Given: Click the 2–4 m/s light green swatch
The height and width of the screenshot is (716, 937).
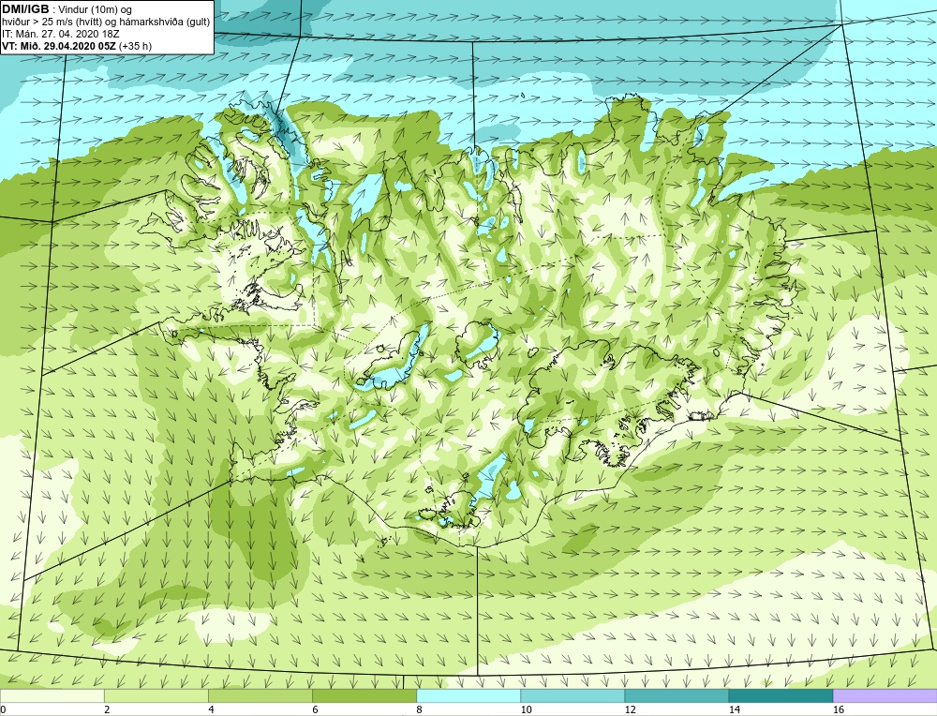Looking at the screenshot, I should 156,695.
